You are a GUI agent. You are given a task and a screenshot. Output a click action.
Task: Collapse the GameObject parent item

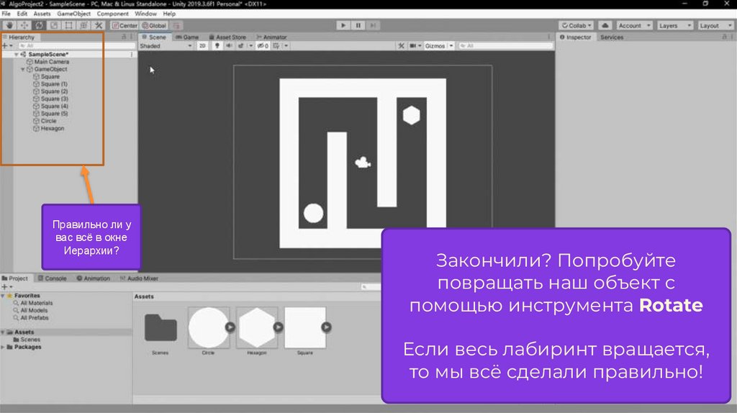(22, 70)
